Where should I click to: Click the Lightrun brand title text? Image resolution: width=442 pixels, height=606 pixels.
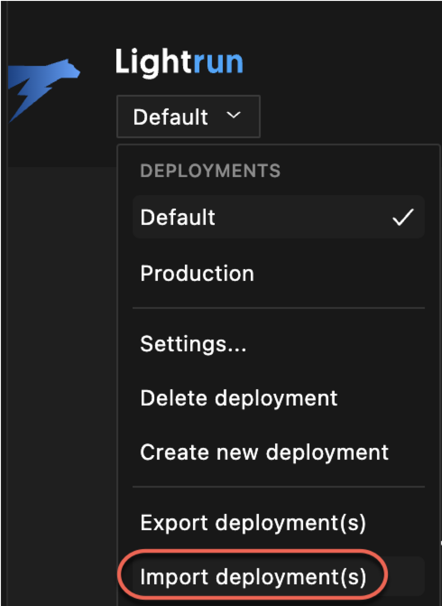click(x=179, y=62)
